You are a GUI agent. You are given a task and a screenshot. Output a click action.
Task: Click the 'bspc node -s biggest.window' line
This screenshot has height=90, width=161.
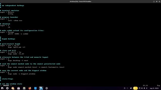tap(22, 74)
